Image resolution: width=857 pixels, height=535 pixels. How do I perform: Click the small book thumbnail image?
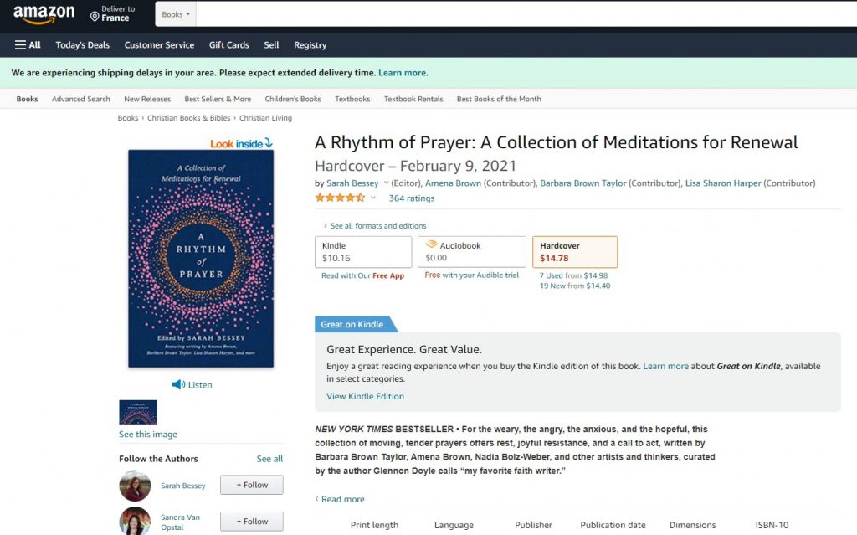[138, 413]
